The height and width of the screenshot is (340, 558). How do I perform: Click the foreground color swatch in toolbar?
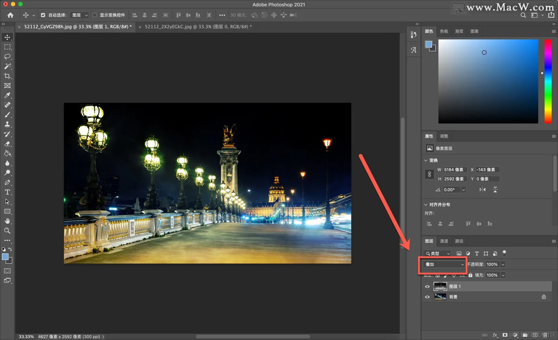(x=5, y=257)
